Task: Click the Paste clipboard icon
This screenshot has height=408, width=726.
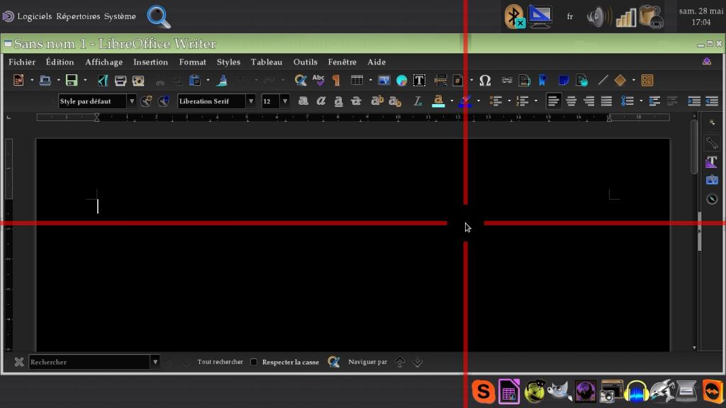Action: click(x=195, y=81)
